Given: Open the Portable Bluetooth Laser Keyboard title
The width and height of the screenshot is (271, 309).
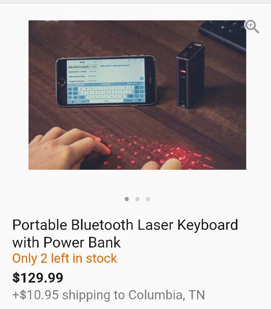Looking at the screenshot, I should (125, 233).
